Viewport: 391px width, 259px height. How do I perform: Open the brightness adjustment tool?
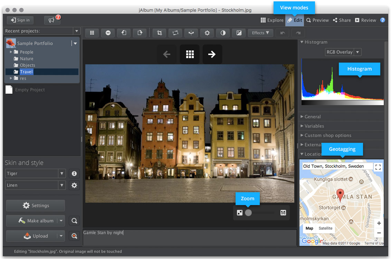(207, 33)
